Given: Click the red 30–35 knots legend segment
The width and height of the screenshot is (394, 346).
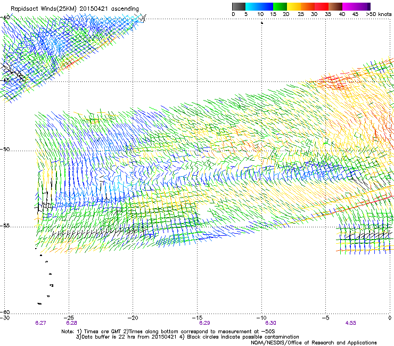Looking at the screenshot, I should pos(322,6).
